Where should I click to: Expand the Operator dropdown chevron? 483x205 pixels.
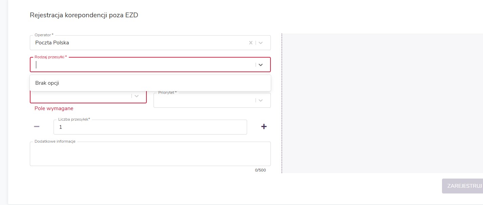tap(261, 43)
